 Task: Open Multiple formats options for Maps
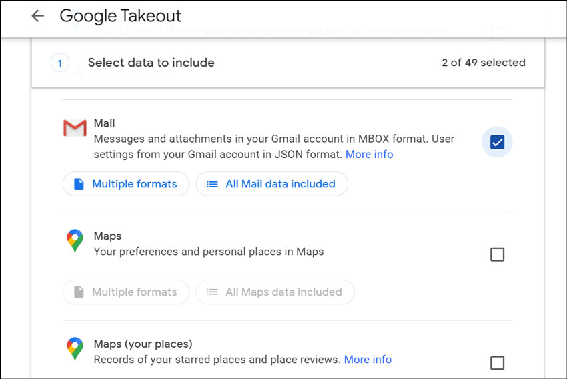pos(126,292)
